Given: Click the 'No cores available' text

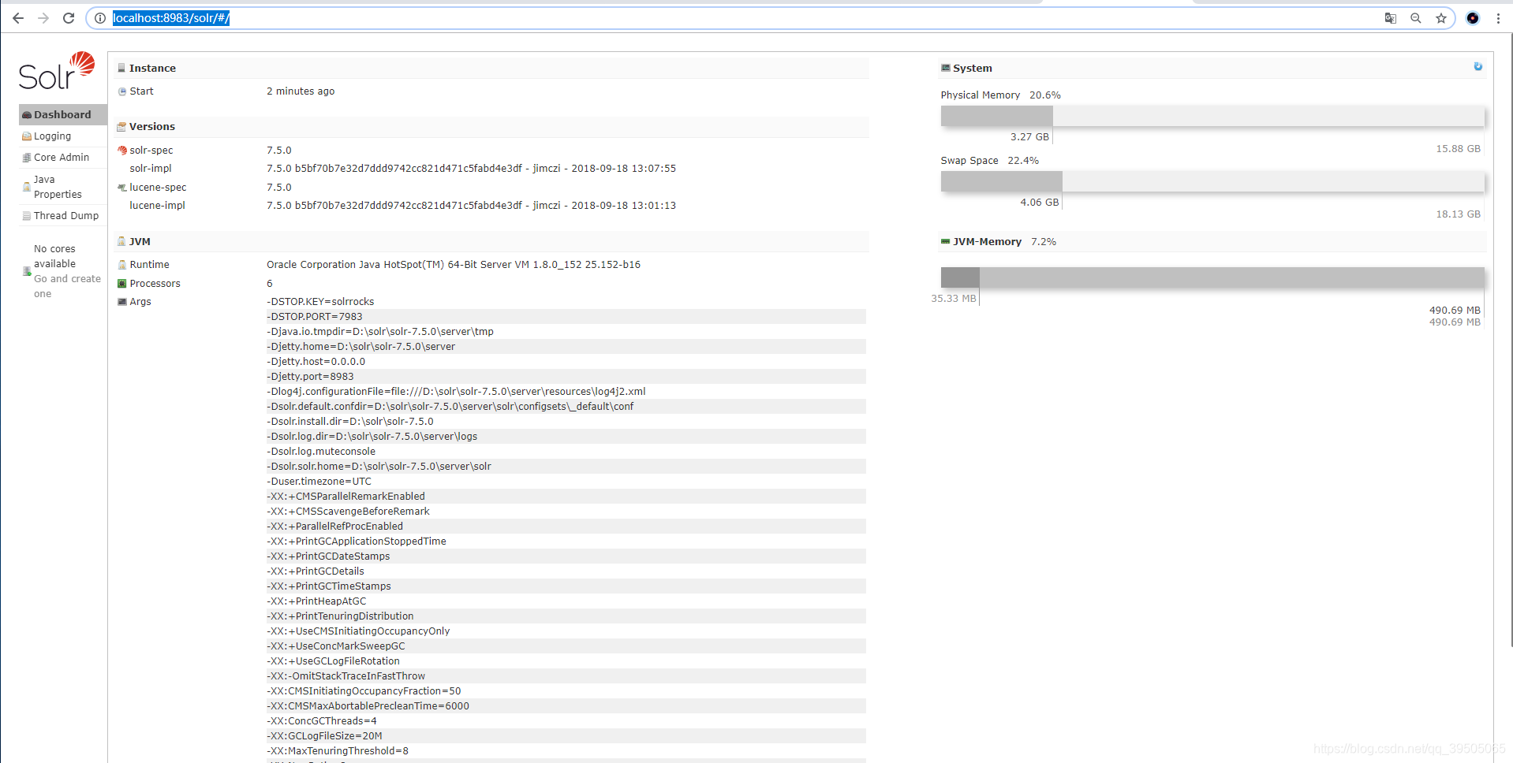Looking at the screenshot, I should (x=54, y=256).
